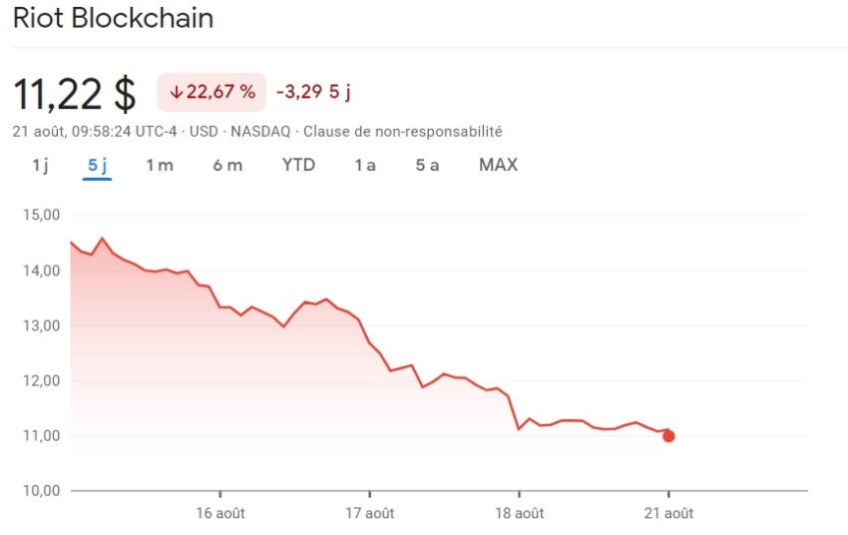Click the Riot Blockchain title
This screenshot has height=535, width=848.
(113, 18)
